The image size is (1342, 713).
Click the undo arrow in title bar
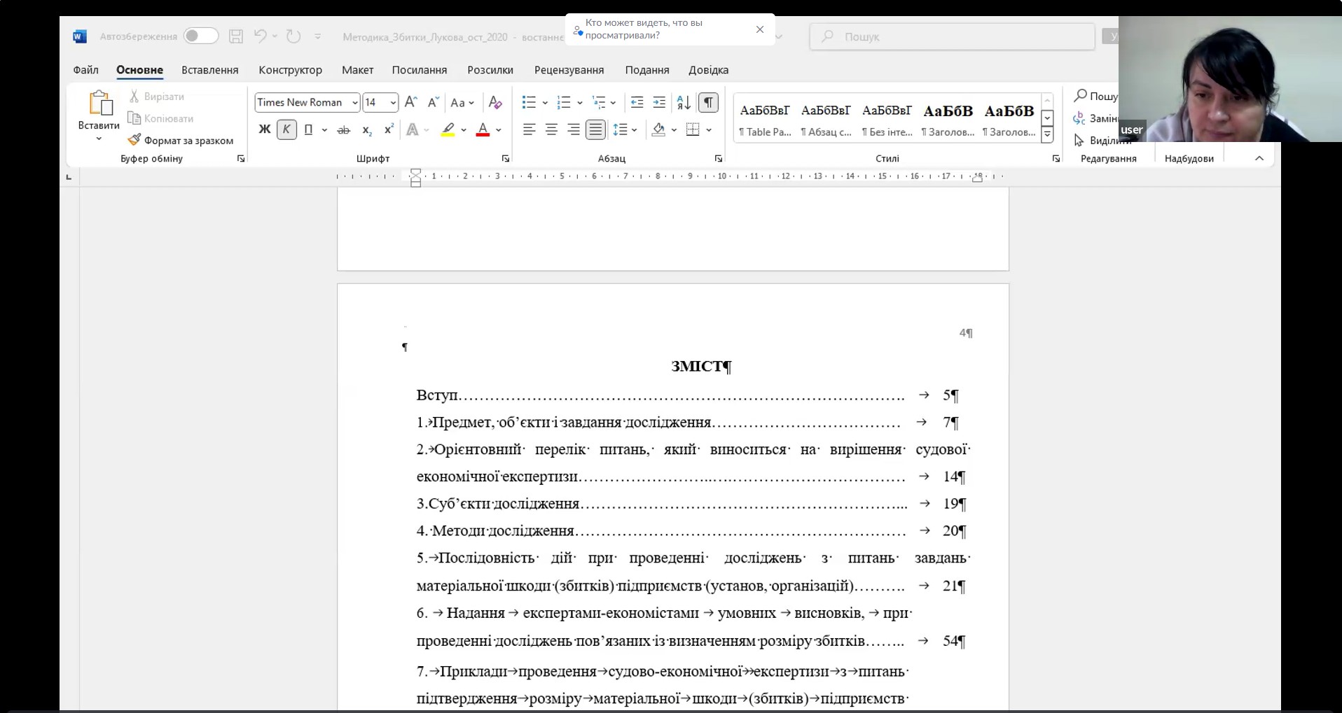(x=260, y=36)
